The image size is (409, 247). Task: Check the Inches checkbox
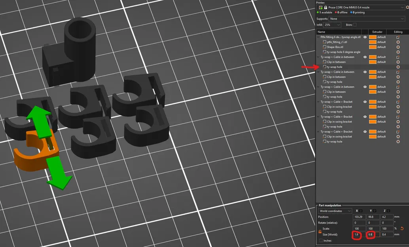point(321,241)
